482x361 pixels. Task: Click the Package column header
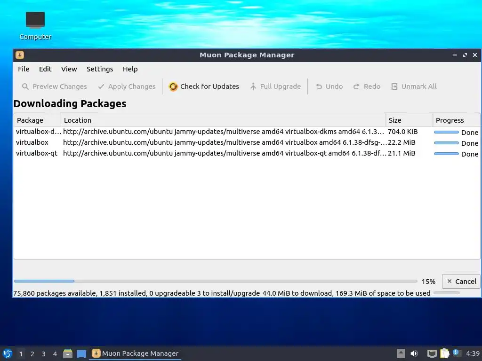[37, 120]
